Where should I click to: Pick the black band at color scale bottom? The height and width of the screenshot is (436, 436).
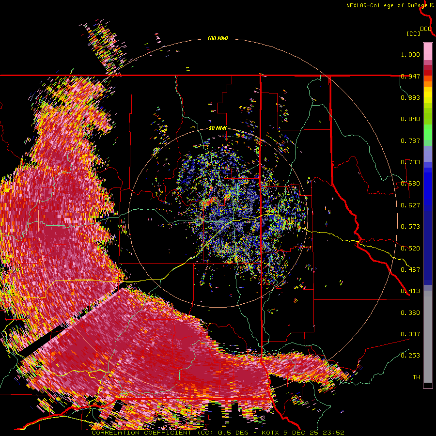[428, 385]
